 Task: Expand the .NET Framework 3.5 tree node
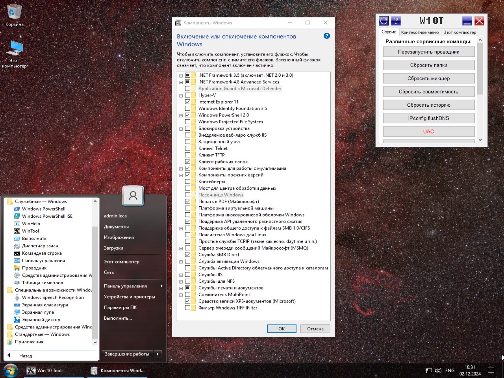pos(181,76)
